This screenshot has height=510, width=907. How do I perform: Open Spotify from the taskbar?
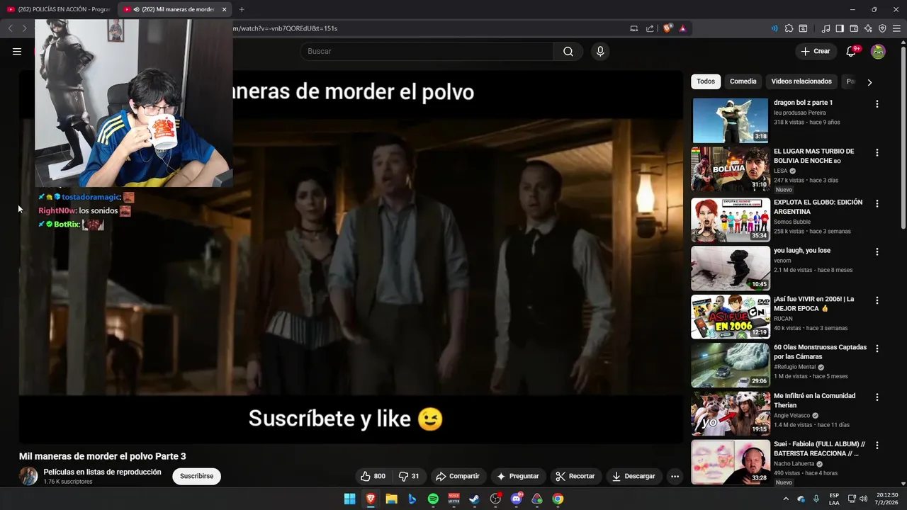(433, 499)
